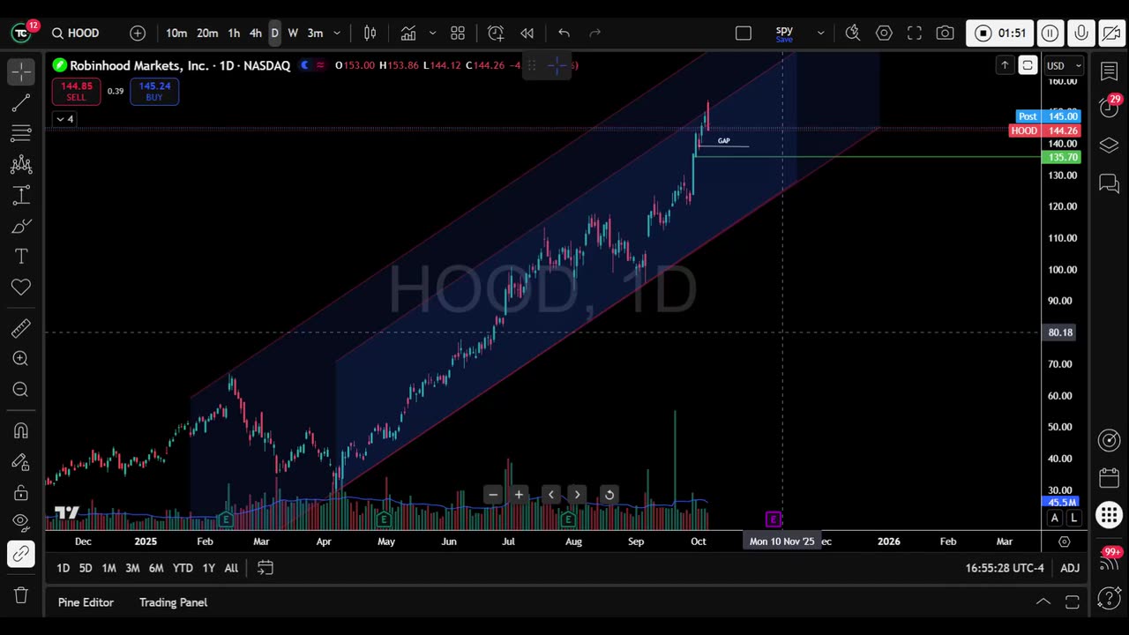Remove drawings with the trash icon
Screen dimensions: 1129x635
click(21, 595)
